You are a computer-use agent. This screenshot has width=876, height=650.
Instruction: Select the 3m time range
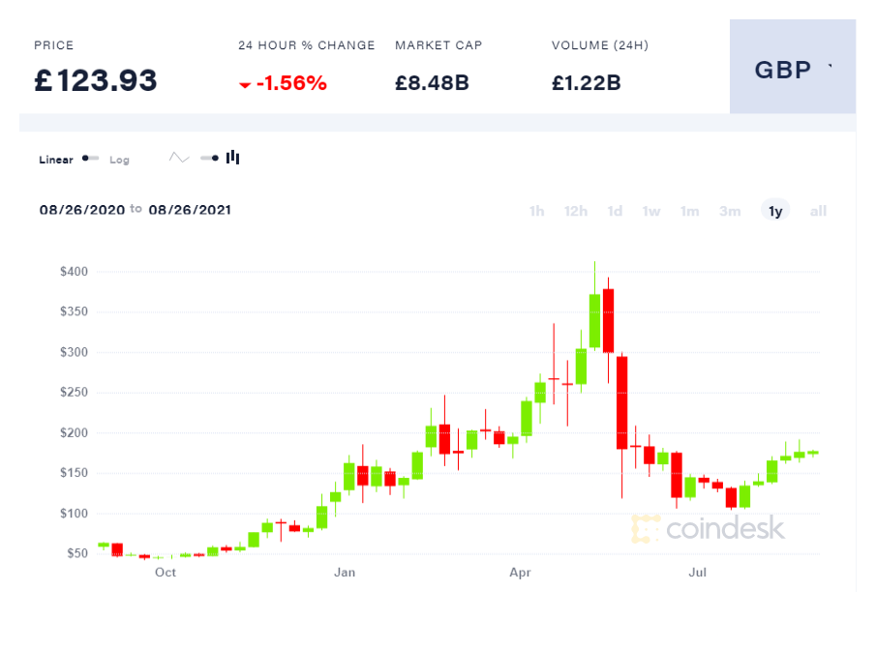[x=730, y=211]
